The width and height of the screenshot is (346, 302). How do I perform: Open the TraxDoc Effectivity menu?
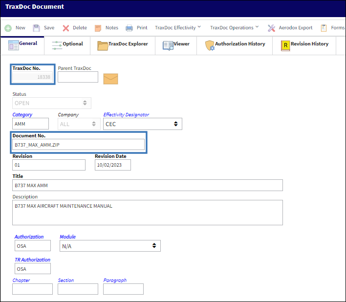(x=178, y=27)
